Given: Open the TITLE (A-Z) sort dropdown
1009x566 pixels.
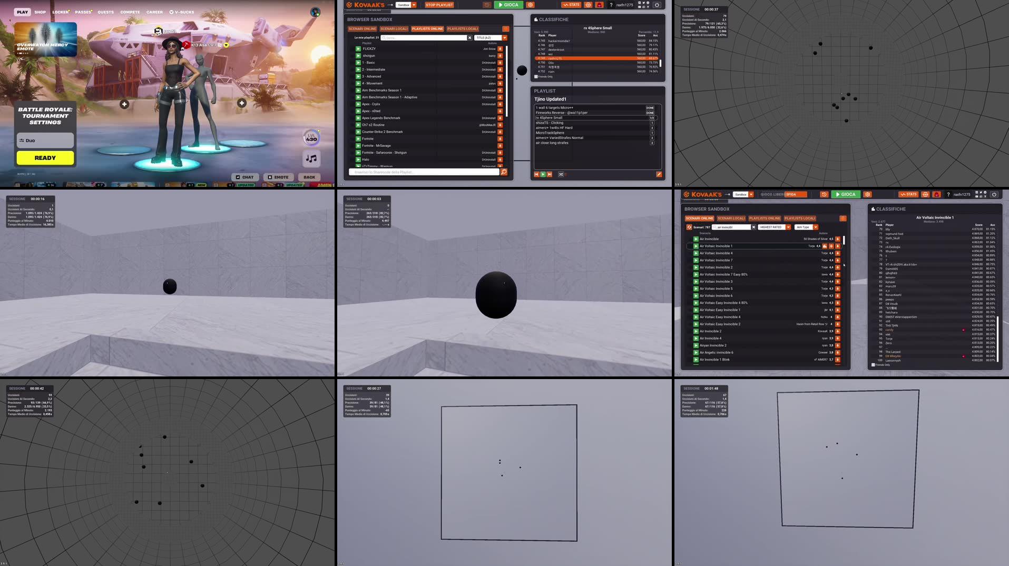Looking at the screenshot, I should 491,38.
